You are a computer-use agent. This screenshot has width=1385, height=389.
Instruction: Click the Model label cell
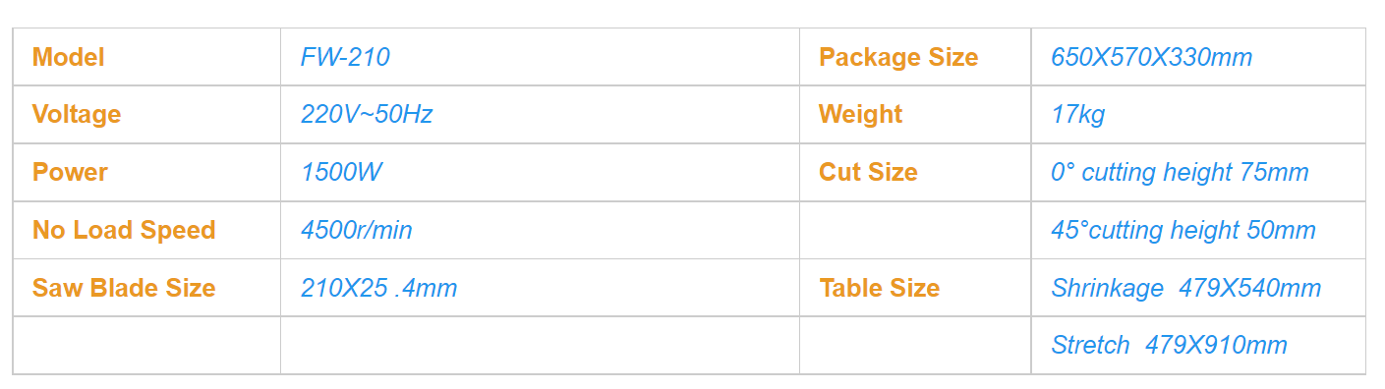coord(146,57)
